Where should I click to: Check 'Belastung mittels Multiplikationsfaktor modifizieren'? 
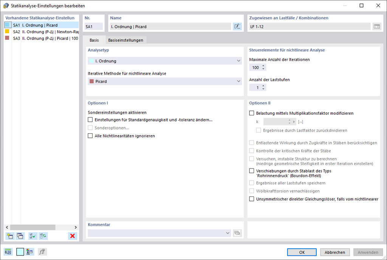[x=252, y=113]
